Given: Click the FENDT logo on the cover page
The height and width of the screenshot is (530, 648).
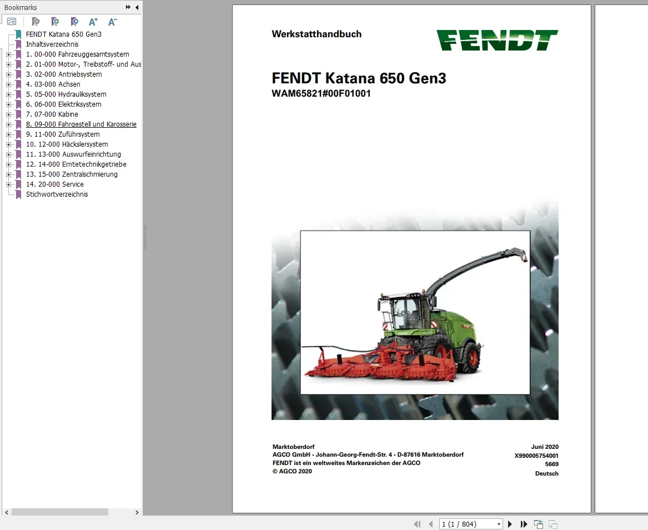Looking at the screenshot, I should pyautogui.click(x=497, y=40).
